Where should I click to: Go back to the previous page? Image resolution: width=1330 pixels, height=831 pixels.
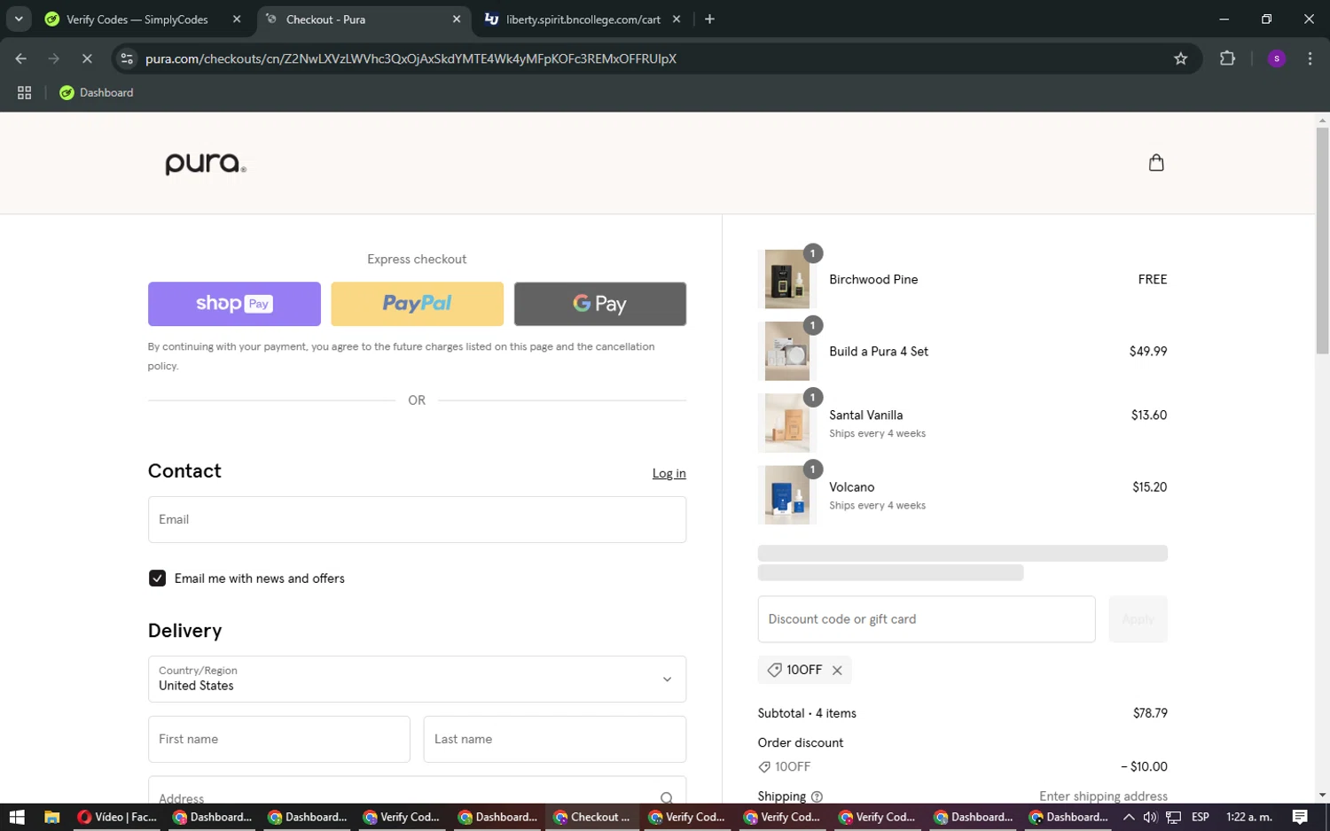[21, 58]
